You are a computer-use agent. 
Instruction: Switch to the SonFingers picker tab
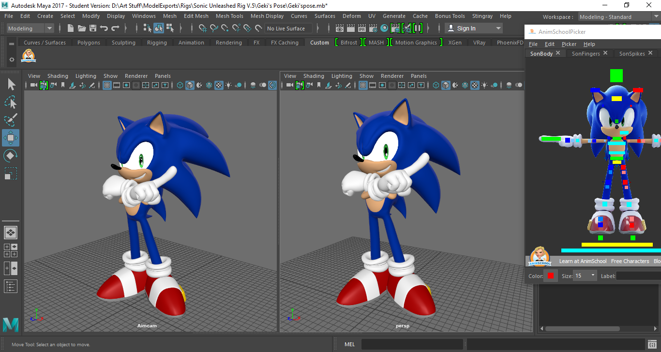coord(586,54)
